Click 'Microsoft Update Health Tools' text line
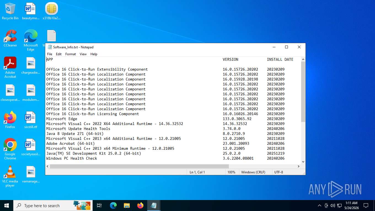Viewport: 375px width, 211px height. (78, 129)
